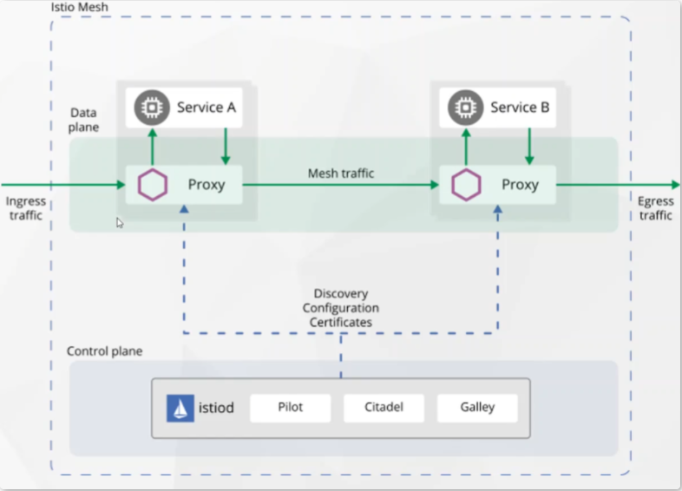The width and height of the screenshot is (682, 491).
Task: Click the hexagon icon beside Service B's Proxy
Action: pyautogui.click(x=466, y=185)
